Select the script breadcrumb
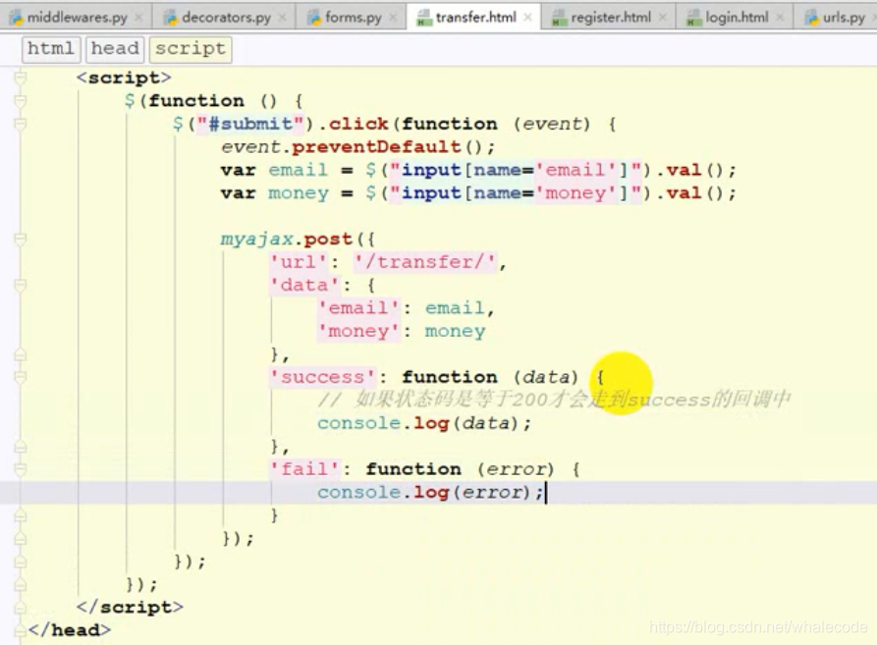Screen dimensions: 877x645 click(x=191, y=49)
